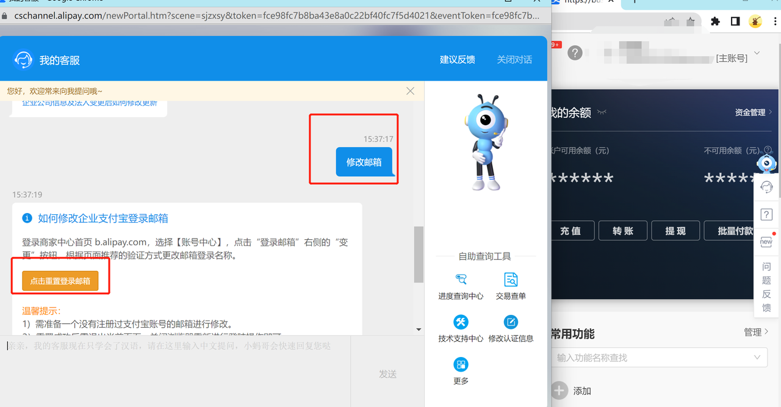Click the 我的客服 headset logo icon
The image size is (781, 407).
23,60
